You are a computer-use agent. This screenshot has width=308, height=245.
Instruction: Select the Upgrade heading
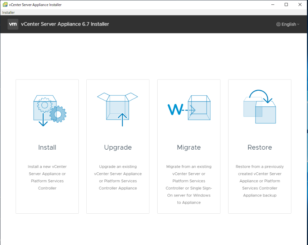(x=118, y=148)
